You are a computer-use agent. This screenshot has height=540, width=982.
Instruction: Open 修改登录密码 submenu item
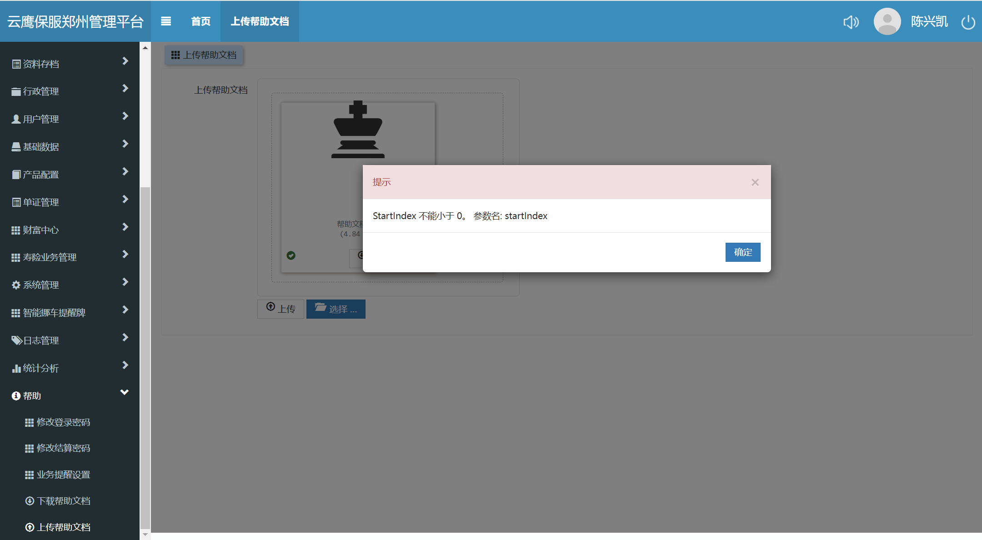(63, 422)
